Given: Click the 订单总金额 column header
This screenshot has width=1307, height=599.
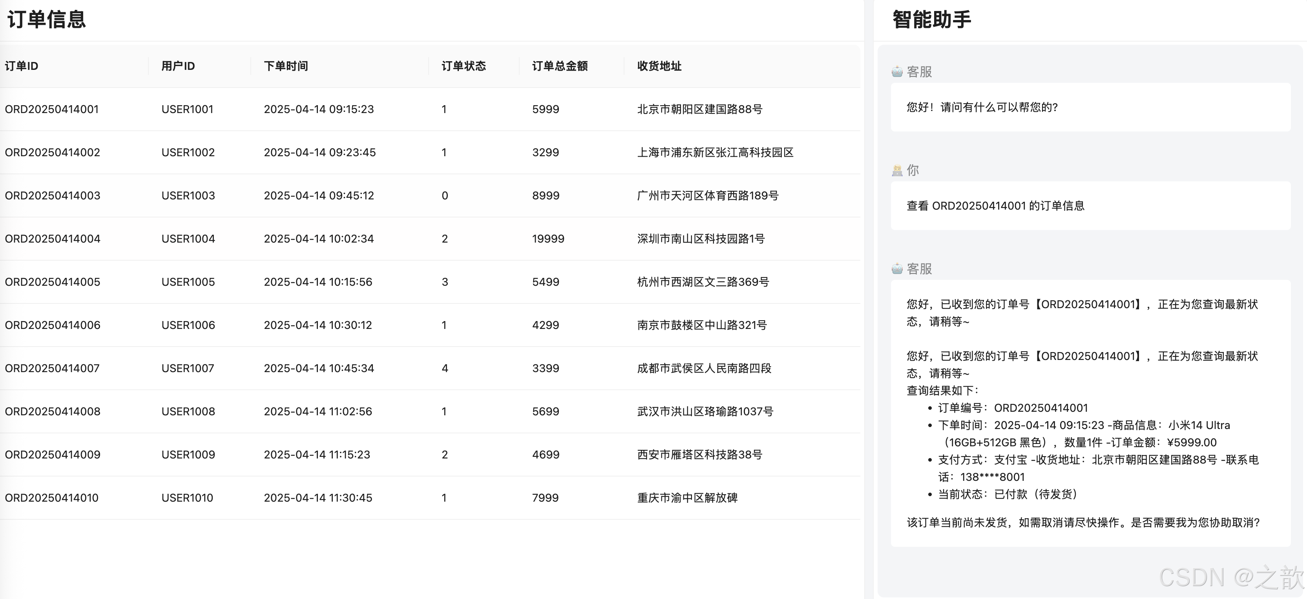Looking at the screenshot, I should (560, 66).
